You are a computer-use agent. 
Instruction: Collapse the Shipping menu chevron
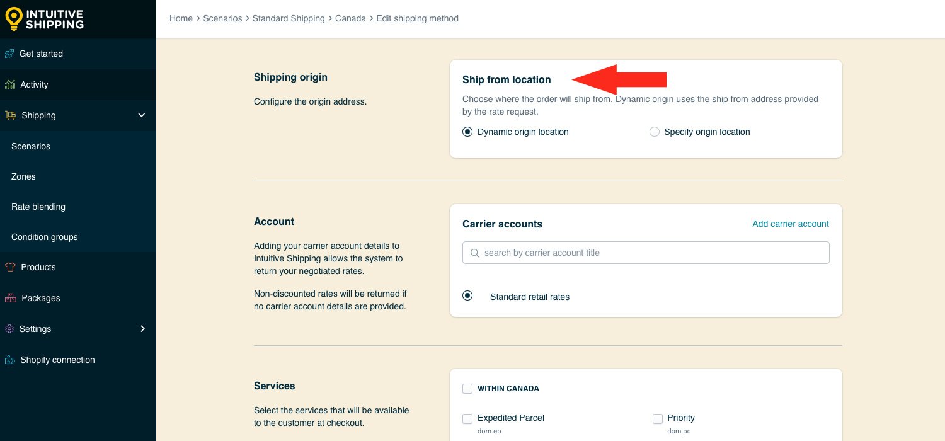142,115
